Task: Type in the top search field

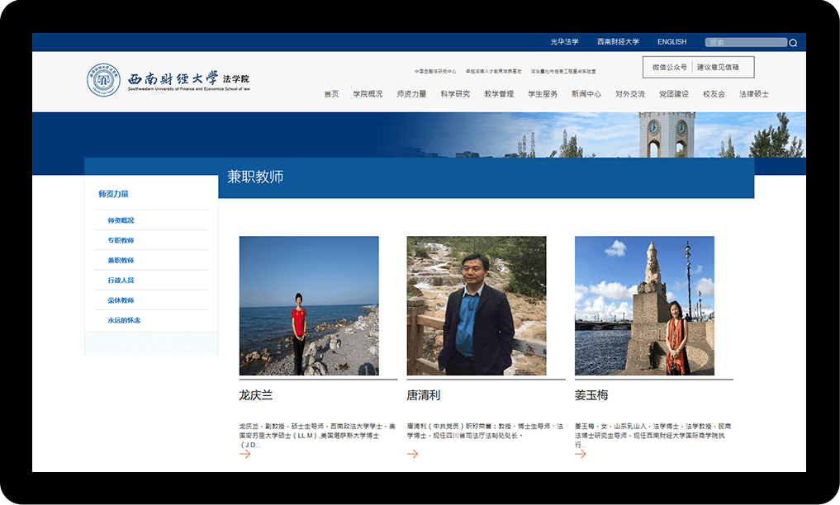Action: pos(745,43)
